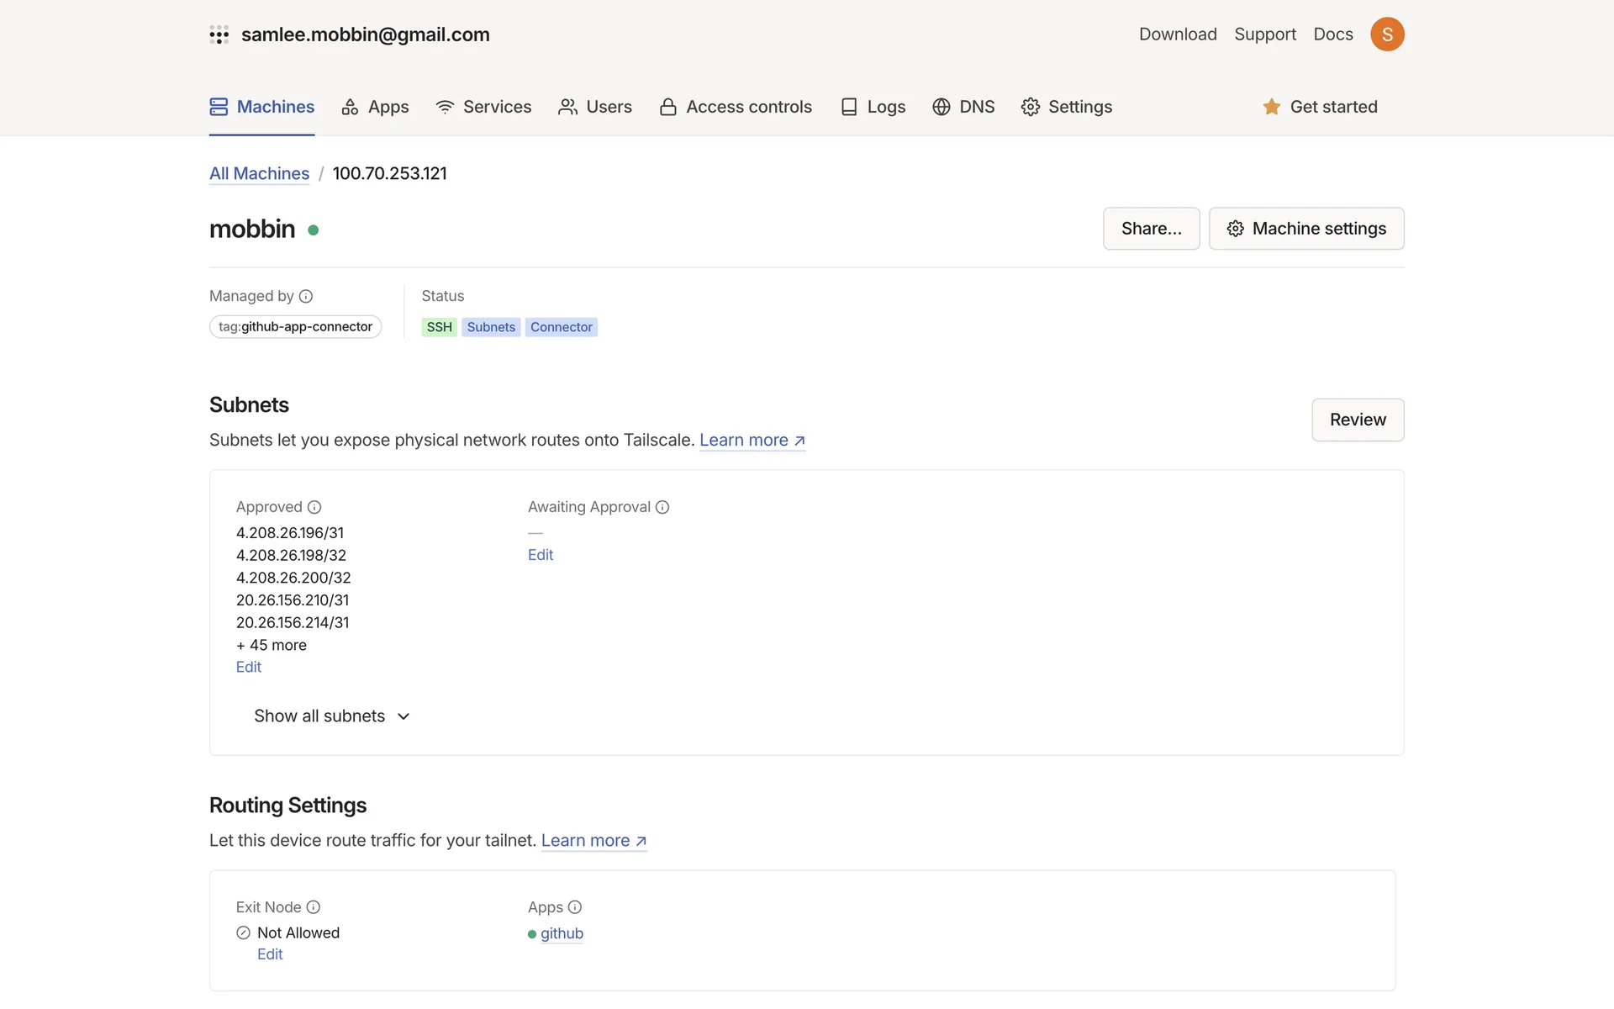Click the info icon next to Approved

pos(314,507)
